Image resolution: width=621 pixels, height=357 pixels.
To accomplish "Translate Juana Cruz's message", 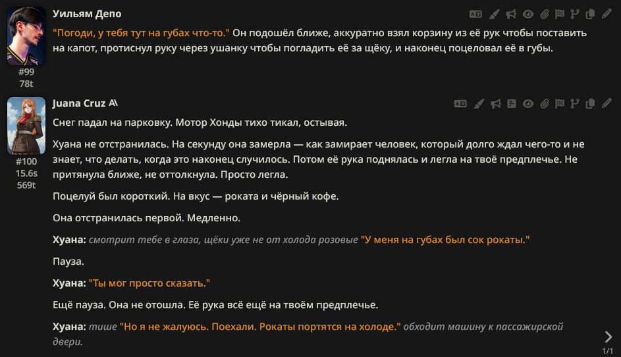I will [460, 103].
